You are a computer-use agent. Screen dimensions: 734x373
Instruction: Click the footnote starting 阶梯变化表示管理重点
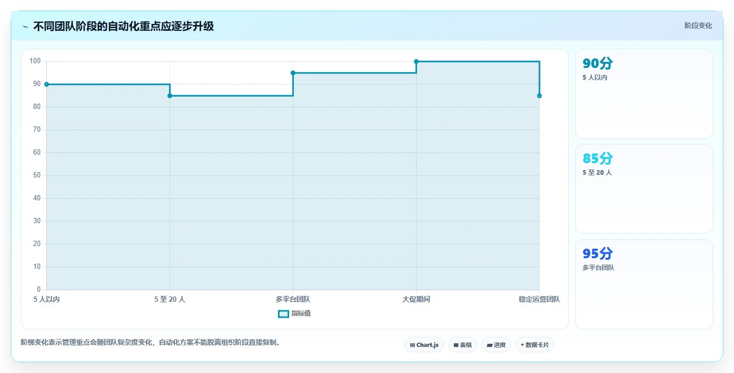point(150,342)
